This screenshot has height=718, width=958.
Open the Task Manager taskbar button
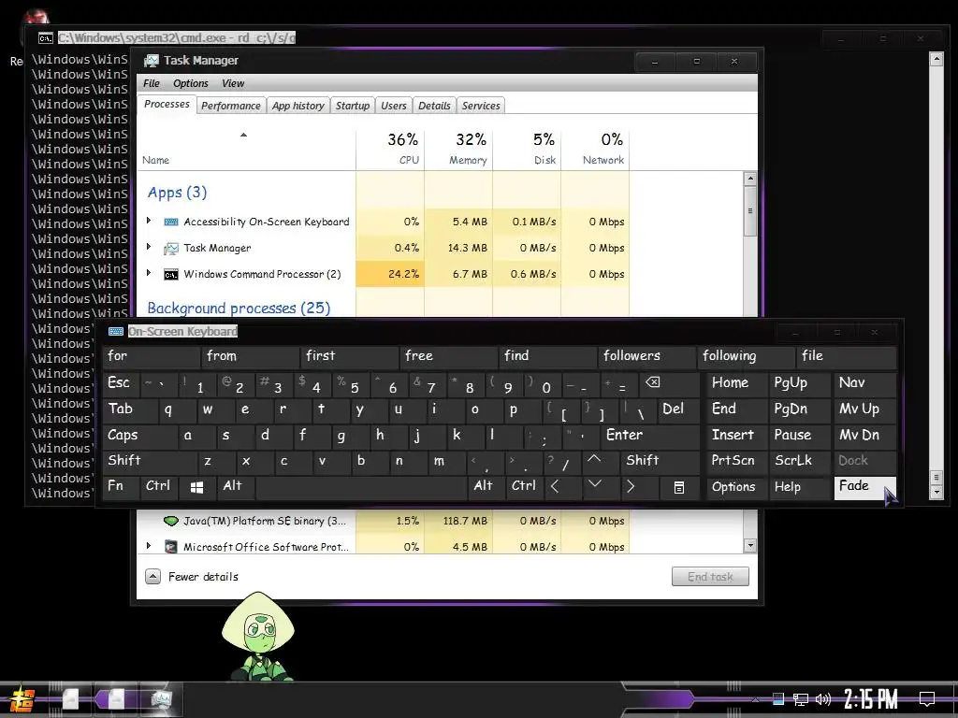pos(161,699)
